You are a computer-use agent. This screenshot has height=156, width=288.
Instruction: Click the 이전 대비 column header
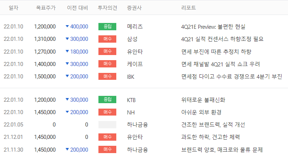click(78, 8)
